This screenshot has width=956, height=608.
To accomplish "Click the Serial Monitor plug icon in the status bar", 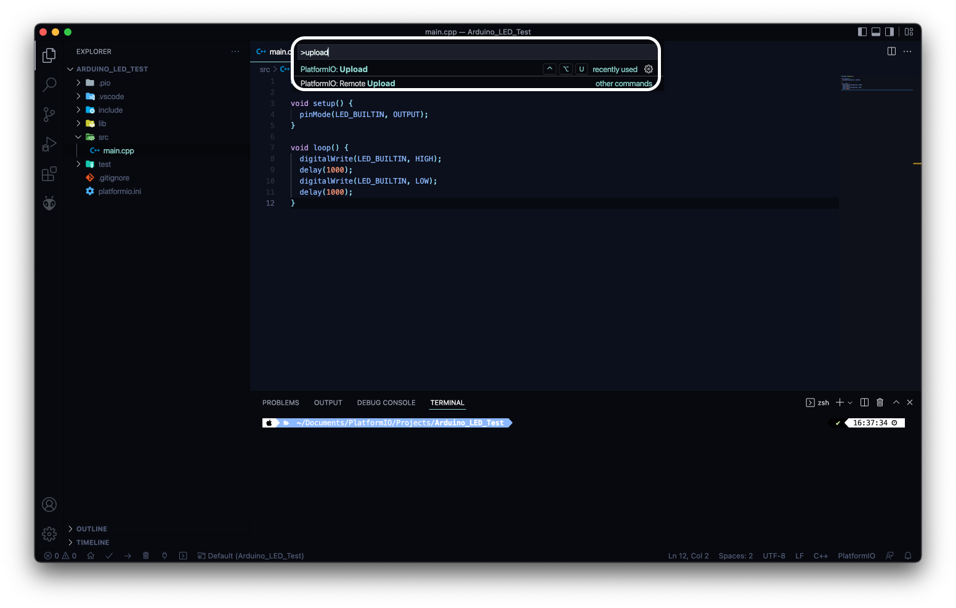I will point(164,556).
